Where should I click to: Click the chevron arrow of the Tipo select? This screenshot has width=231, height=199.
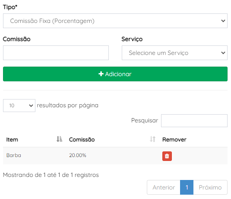pos(223,21)
